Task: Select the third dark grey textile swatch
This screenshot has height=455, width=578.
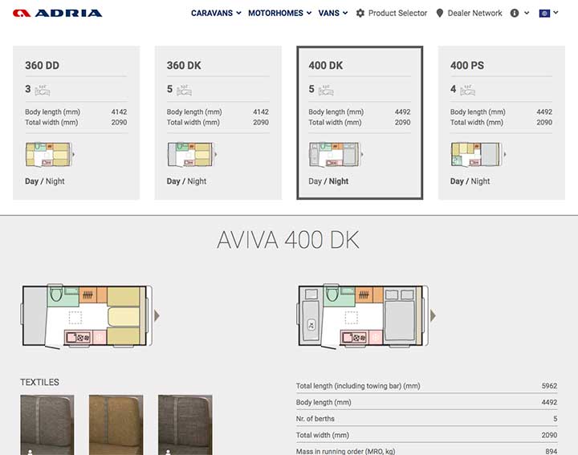Action: pyautogui.click(x=185, y=425)
